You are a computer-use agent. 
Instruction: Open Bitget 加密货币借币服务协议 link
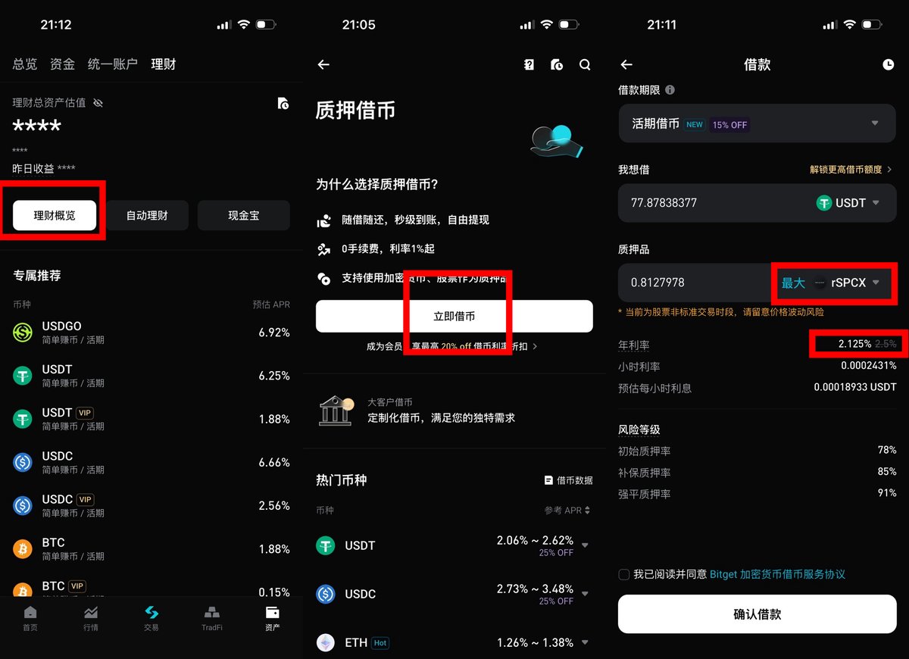(x=777, y=575)
